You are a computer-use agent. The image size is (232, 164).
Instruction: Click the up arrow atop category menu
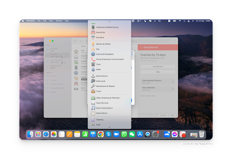(x=110, y=22)
